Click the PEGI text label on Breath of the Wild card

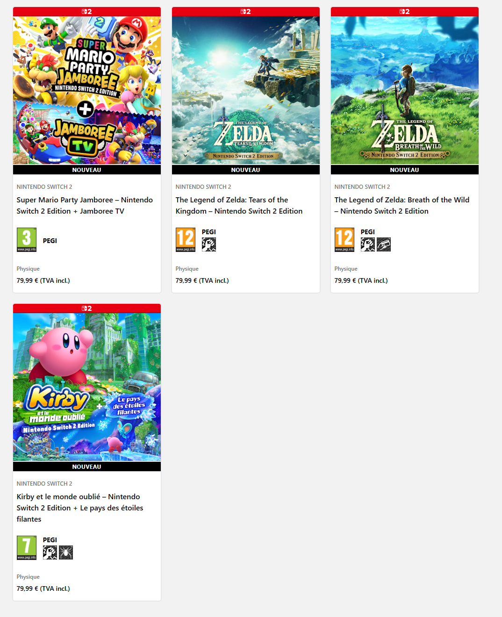click(368, 232)
